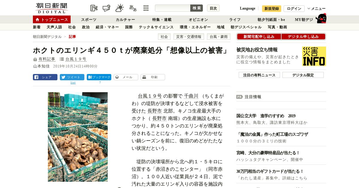
Task: Open 国公立大学 進学のすすめ 2019 link
Action: 266,116
